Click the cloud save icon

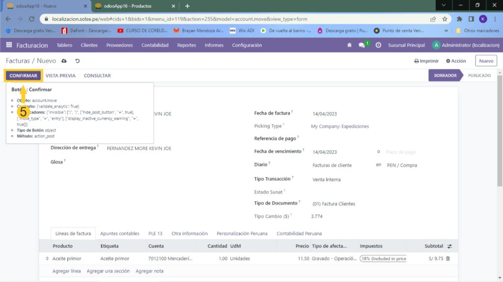[64, 61]
